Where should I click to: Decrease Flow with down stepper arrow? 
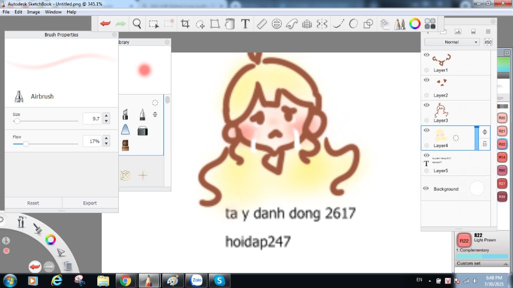tap(106, 143)
